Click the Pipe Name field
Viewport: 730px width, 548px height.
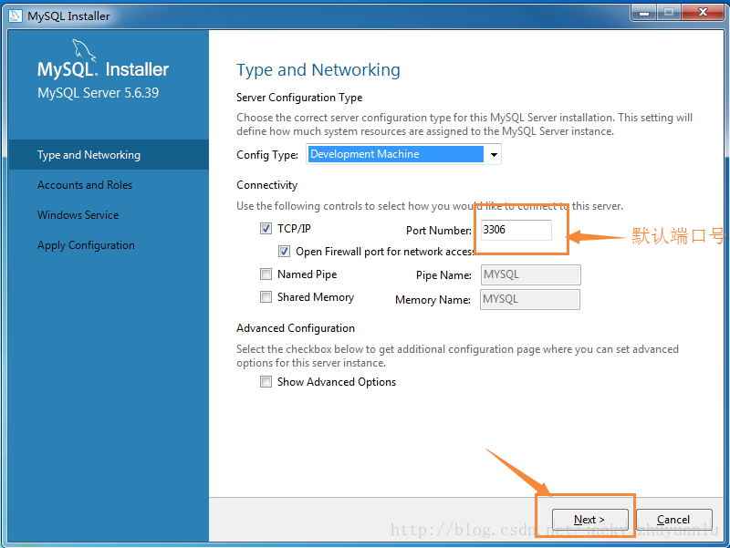[x=531, y=274]
